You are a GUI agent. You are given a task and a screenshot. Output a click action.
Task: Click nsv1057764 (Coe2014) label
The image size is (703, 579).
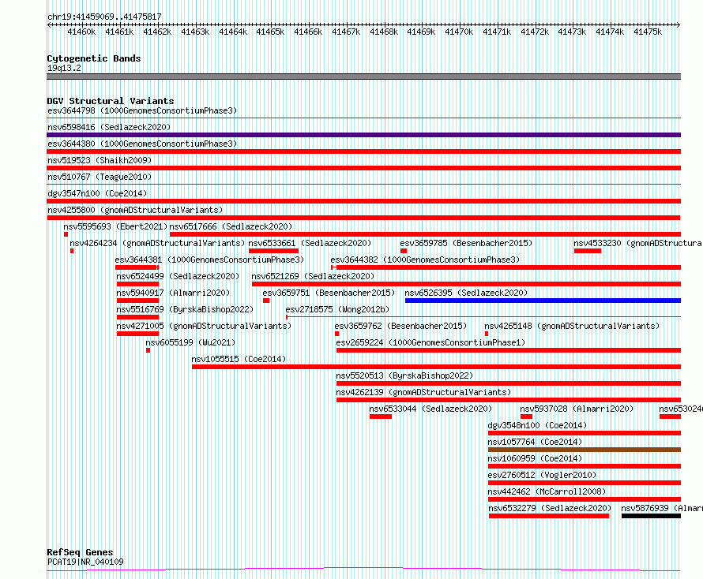click(x=535, y=442)
